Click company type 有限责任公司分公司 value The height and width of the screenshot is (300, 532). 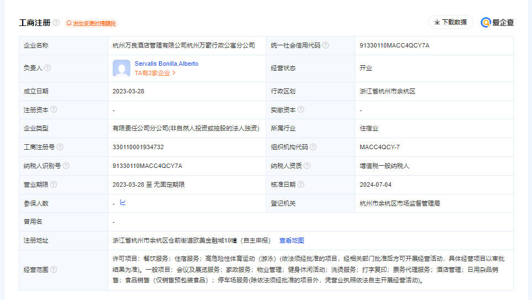(x=186, y=129)
